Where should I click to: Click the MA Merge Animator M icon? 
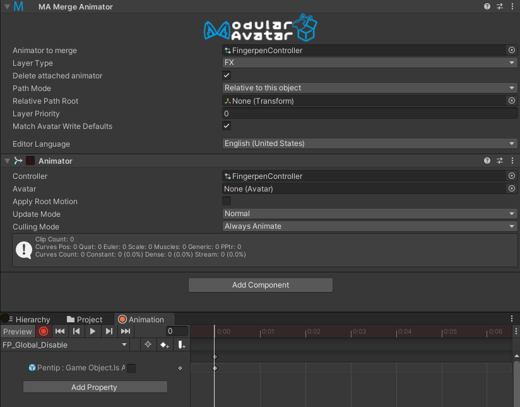[18, 6]
